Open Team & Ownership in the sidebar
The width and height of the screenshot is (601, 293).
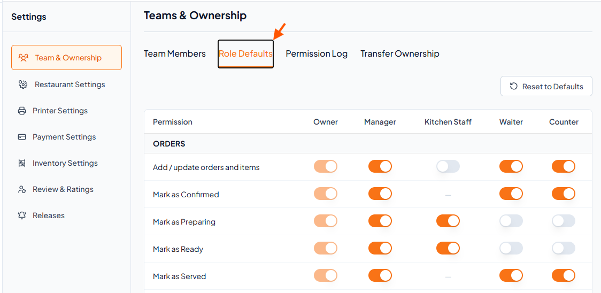[x=67, y=58]
